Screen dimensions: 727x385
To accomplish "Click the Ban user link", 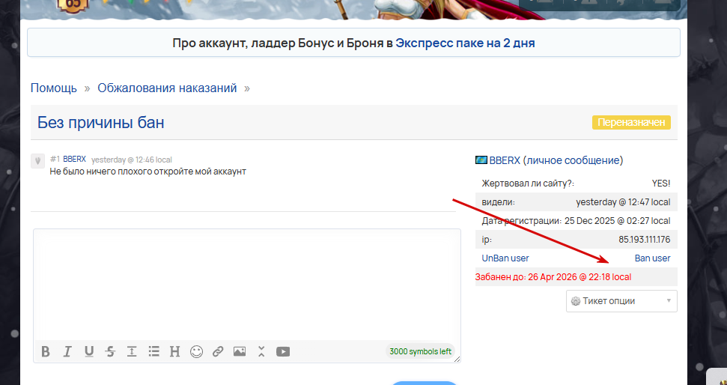I will [652, 258].
